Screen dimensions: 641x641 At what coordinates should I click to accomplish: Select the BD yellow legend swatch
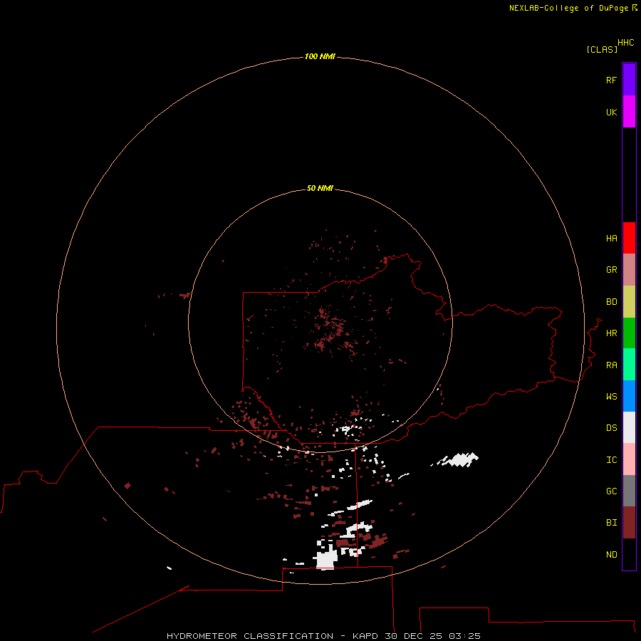(x=629, y=302)
